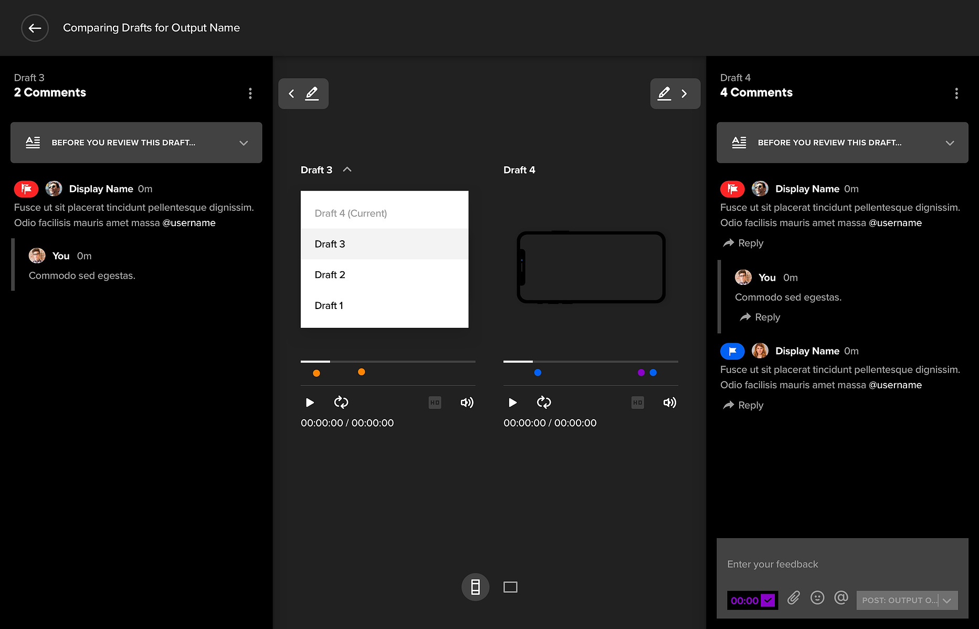Click the left annotate pencil with back chevron
Viewport: 979px width, 629px height.
click(303, 93)
